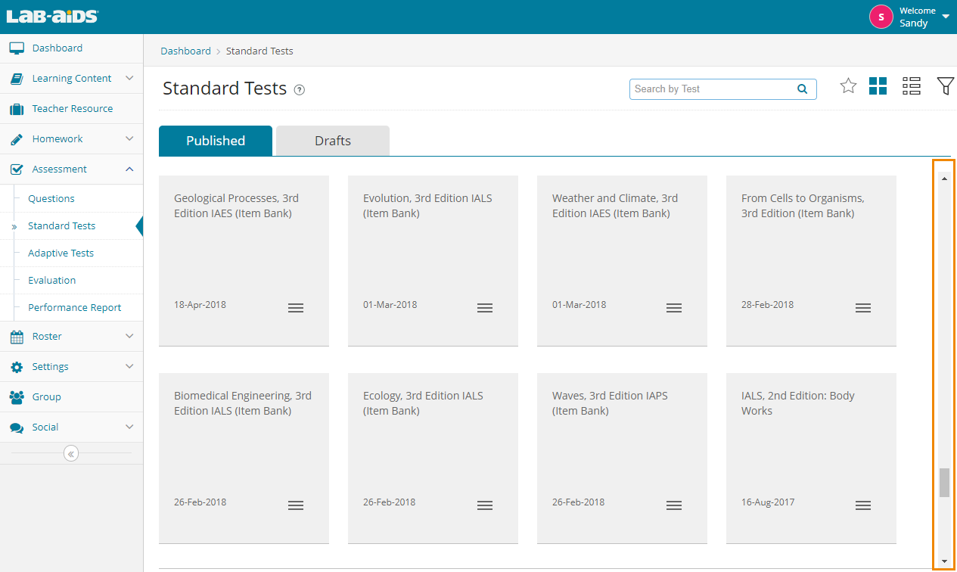The width and height of the screenshot is (957, 572).
Task: Click the search magnifier icon
Action: (803, 89)
